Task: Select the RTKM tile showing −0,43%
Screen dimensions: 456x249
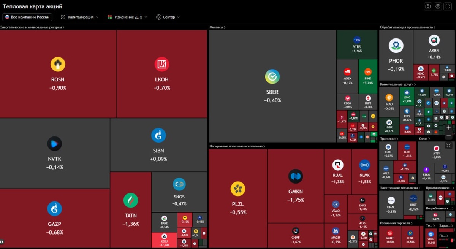Action: [426, 174]
